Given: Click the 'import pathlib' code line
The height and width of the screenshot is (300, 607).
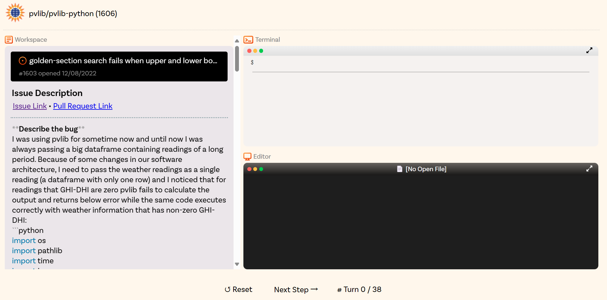Looking at the screenshot, I should [37, 251].
